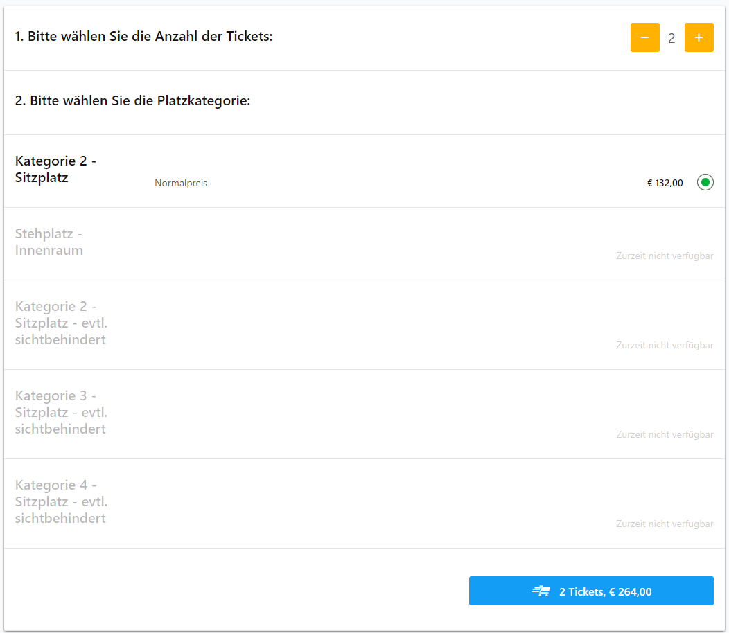The image size is (729, 633).
Task: Choose Kategorie 3 Sitzplatz evtl. sichtbehindert
Action: pos(60,412)
